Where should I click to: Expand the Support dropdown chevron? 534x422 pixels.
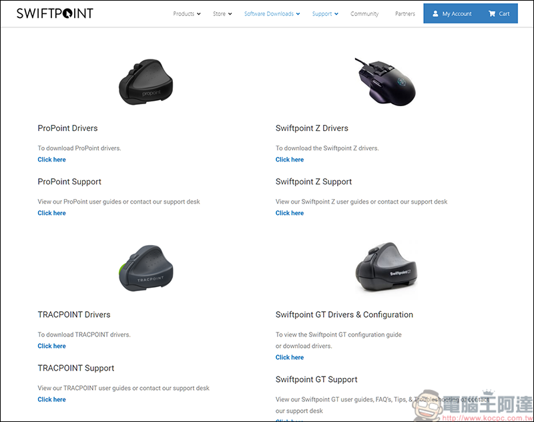pos(336,14)
